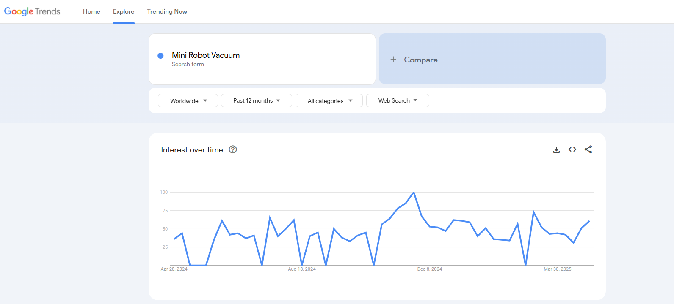Open the embed code icon

pos(572,149)
